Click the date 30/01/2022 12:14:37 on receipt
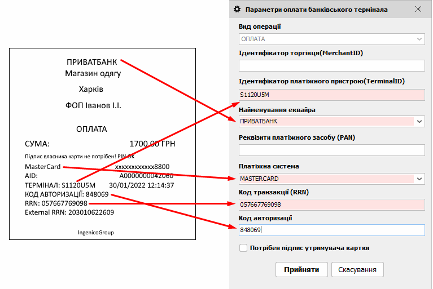433x289 pixels. click(x=141, y=185)
